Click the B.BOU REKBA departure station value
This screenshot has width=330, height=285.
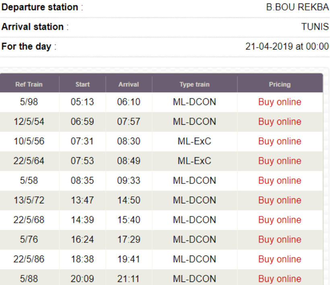(x=297, y=7)
